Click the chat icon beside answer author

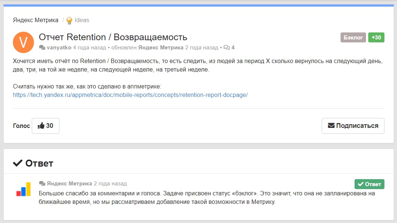tap(42, 184)
